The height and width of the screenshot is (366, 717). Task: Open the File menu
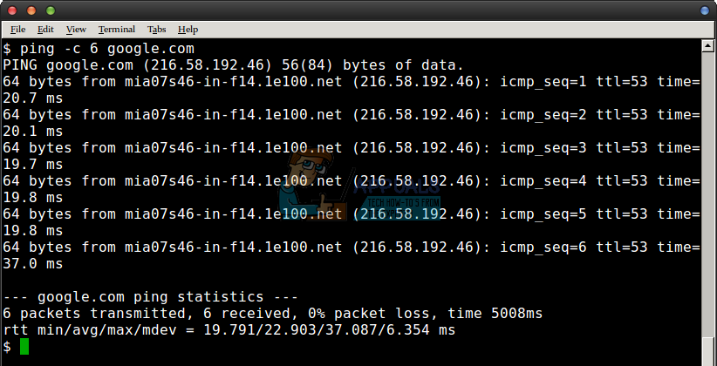pyautogui.click(x=17, y=29)
